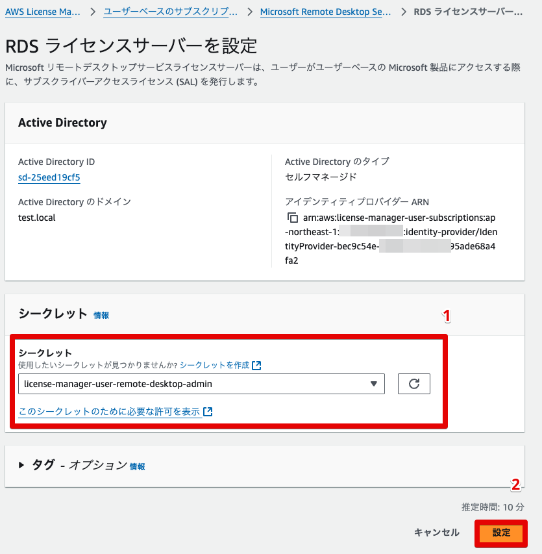Open AWS License Manager breadcrumb link
The image size is (542, 554).
click(x=42, y=12)
